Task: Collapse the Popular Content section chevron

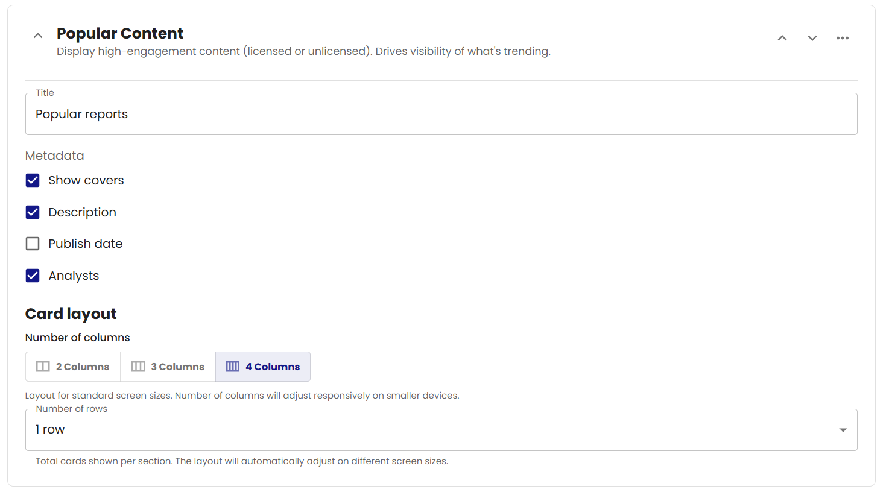Action: (38, 36)
